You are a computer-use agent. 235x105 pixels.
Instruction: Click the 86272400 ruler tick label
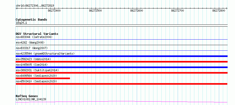pyautogui.click(x=54, y=11)
